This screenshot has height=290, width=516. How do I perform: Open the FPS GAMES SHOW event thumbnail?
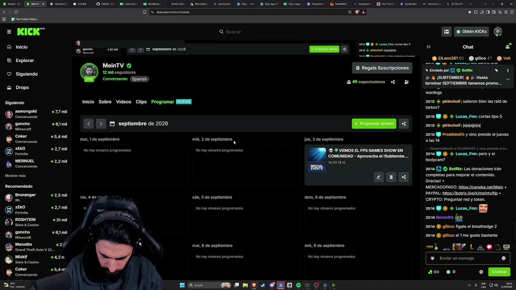tap(317, 159)
